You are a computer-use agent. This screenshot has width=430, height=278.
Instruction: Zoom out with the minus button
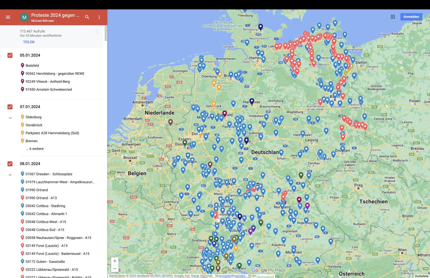tap(115, 268)
